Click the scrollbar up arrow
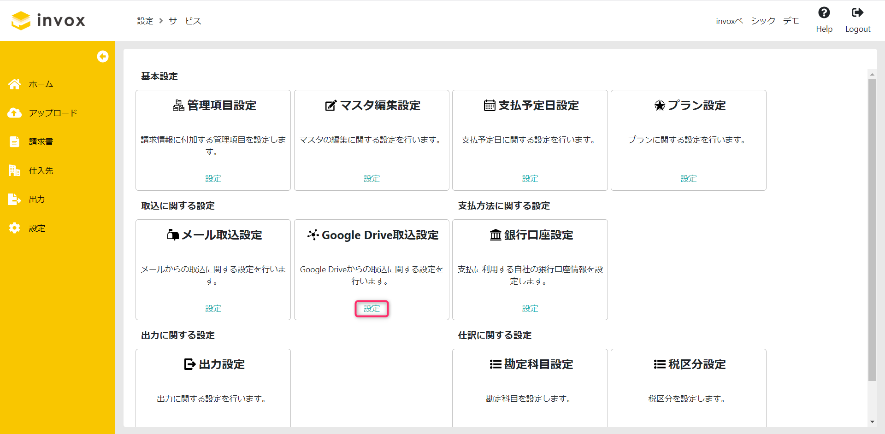885x434 pixels. (872, 74)
